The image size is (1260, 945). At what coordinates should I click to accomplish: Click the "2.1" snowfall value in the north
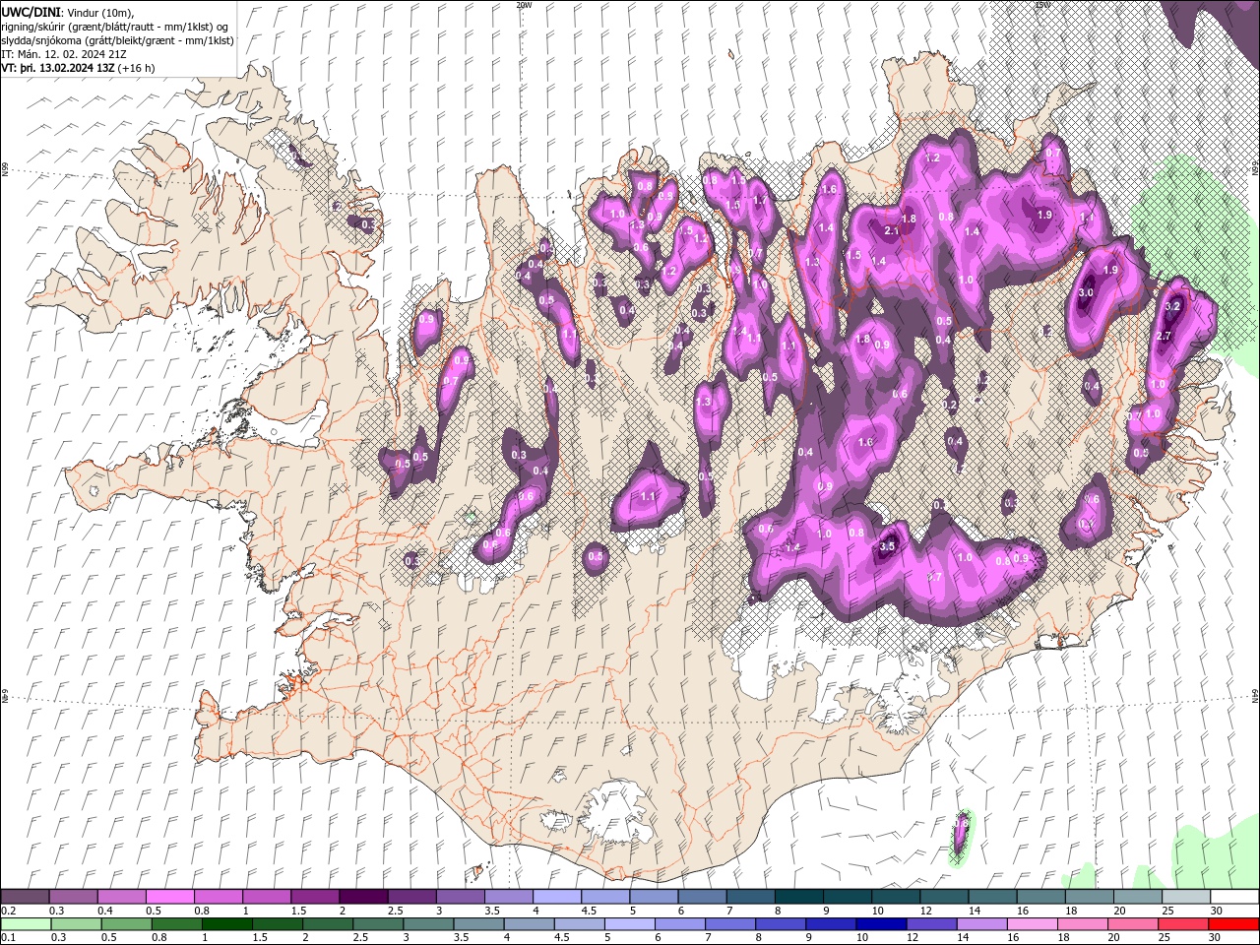point(892,230)
